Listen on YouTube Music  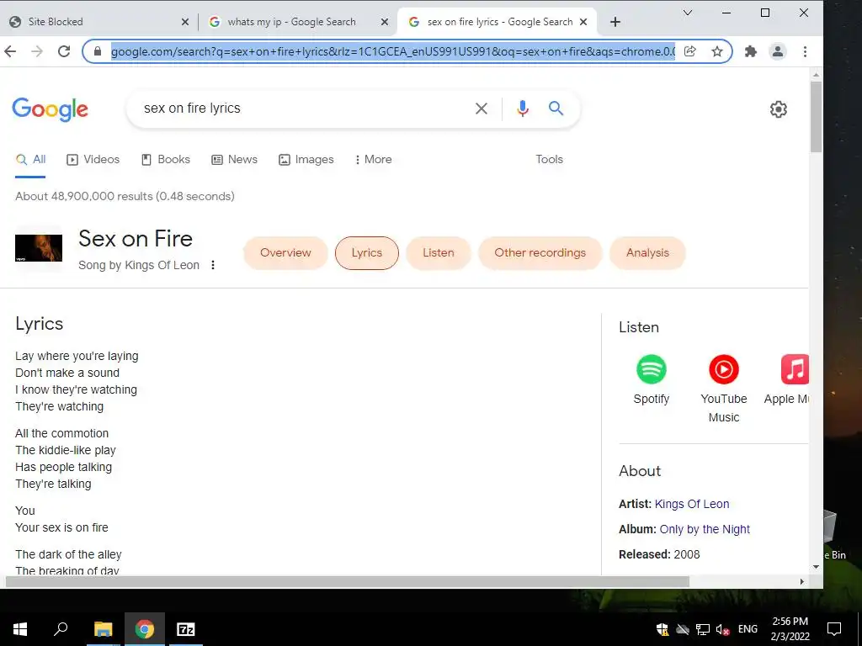(723, 389)
